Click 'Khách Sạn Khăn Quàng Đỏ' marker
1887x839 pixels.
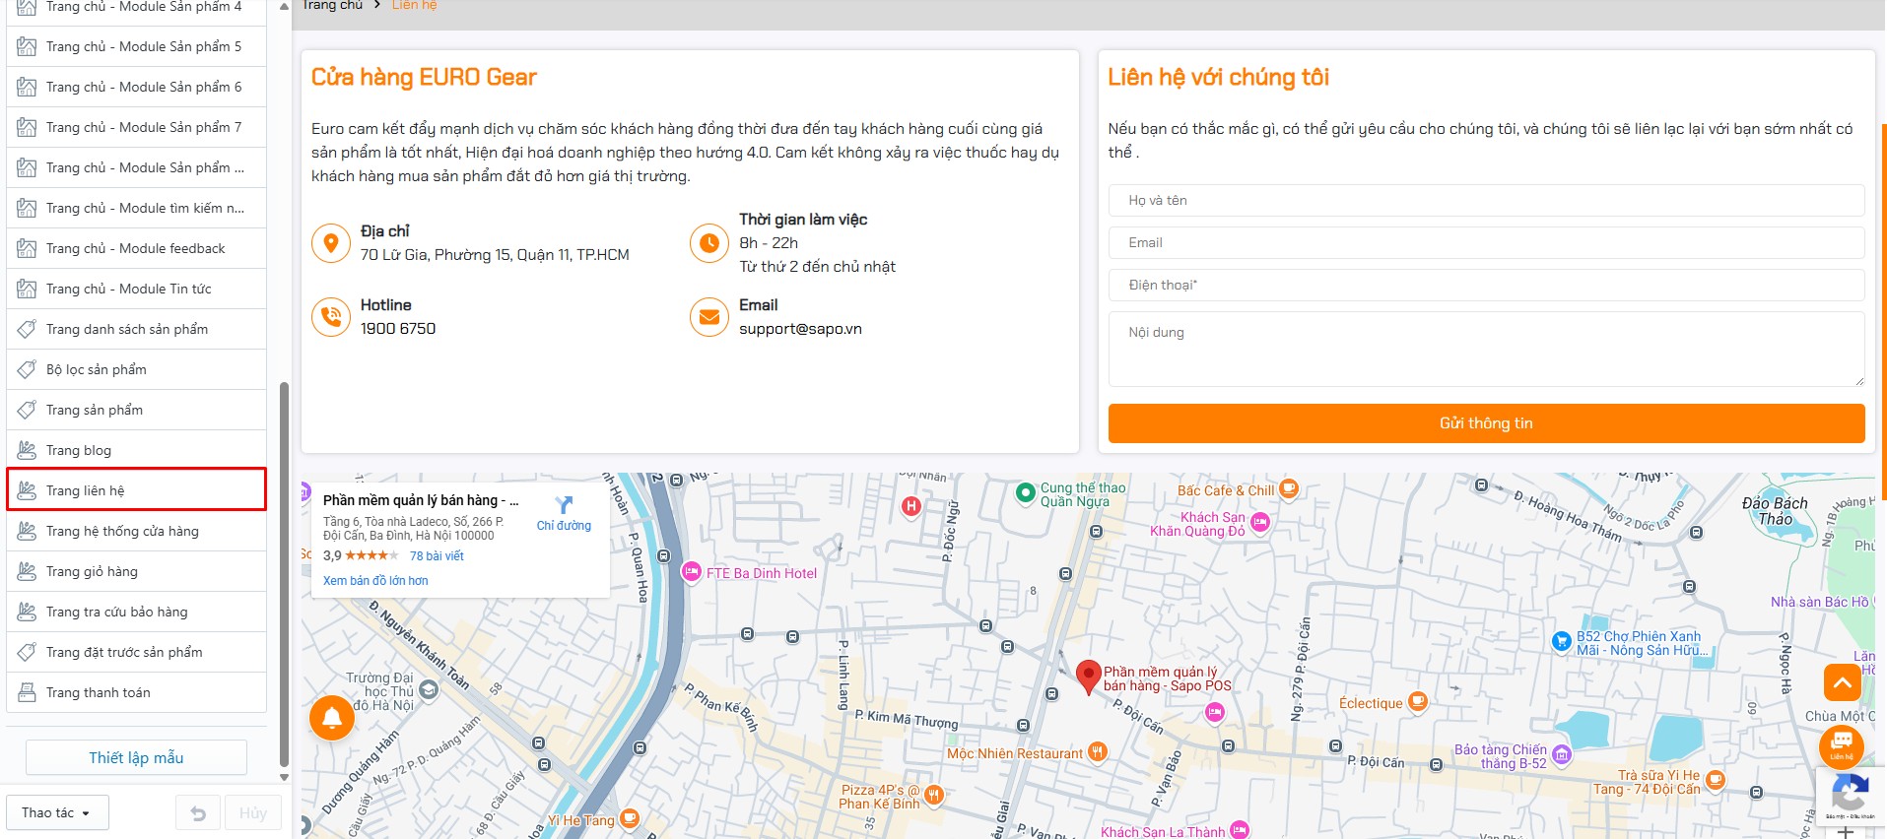pos(1259,523)
